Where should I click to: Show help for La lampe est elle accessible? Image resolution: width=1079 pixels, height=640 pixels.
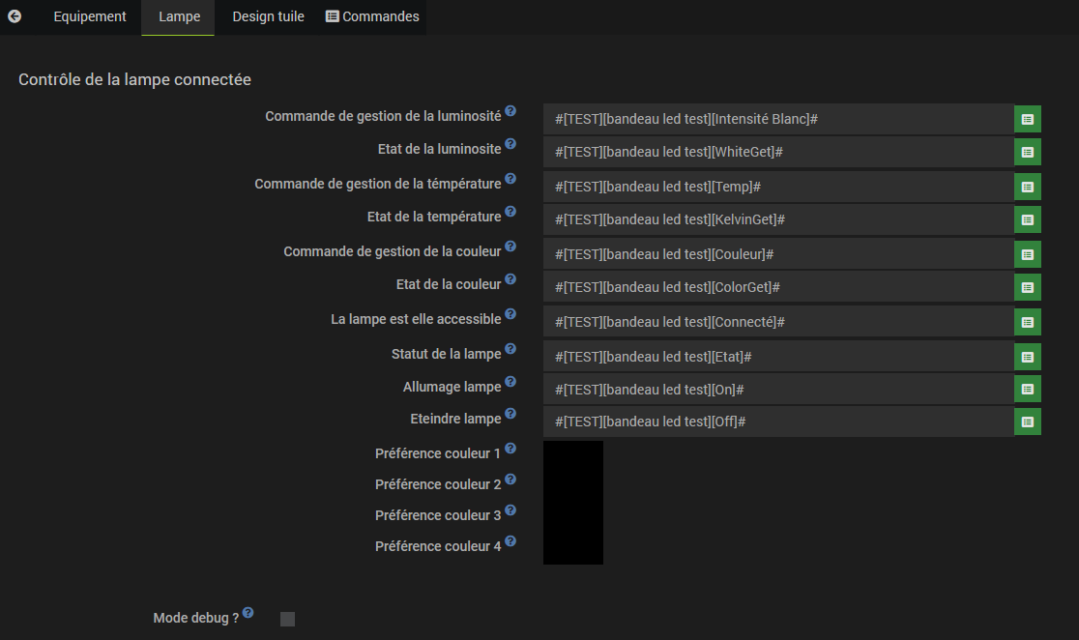point(510,314)
